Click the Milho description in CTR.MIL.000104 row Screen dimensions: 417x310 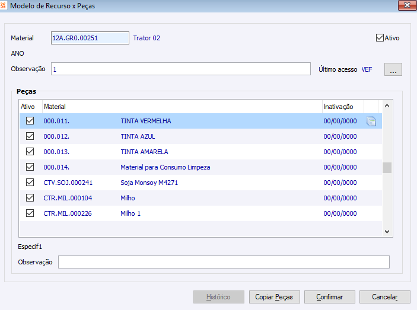click(128, 198)
